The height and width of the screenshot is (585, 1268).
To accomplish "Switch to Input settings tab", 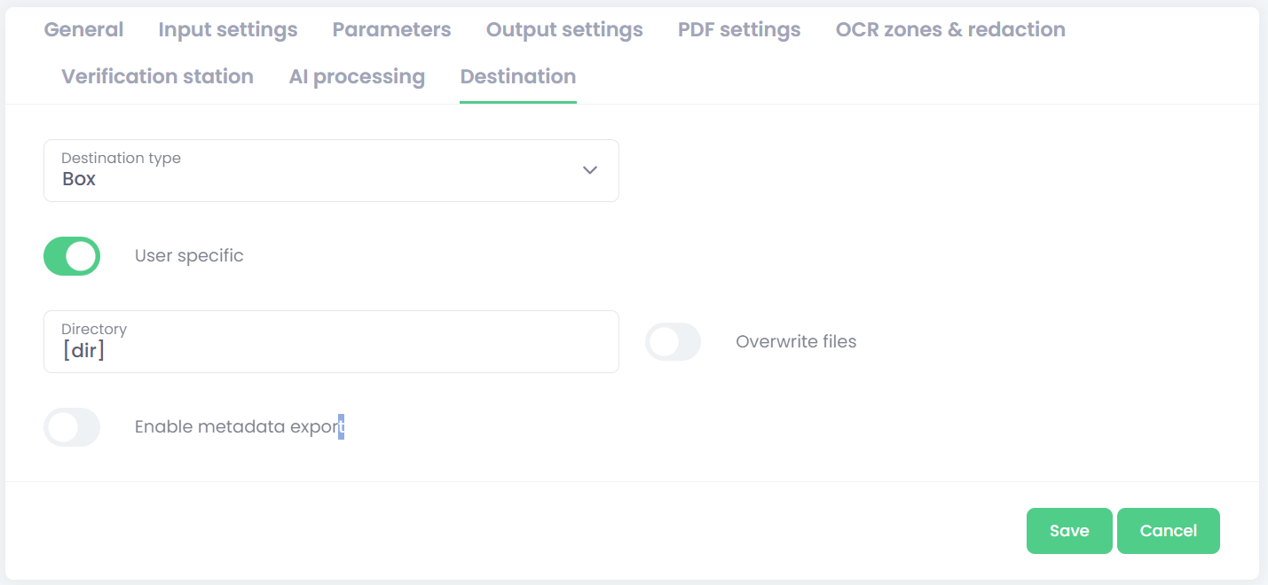I will point(227,29).
